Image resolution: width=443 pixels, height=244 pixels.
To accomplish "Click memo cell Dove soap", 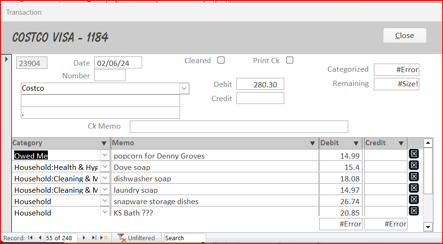I will point(215,167).
